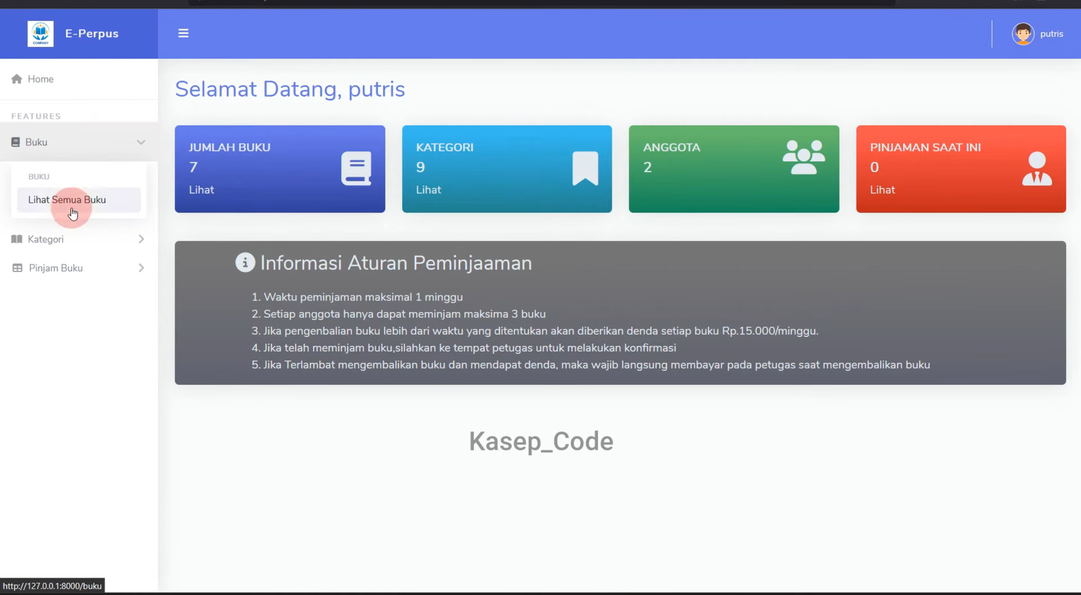Click Lihat on the Jumlah Buku card
1081x595 pixels.
click(x=201, y=190)
